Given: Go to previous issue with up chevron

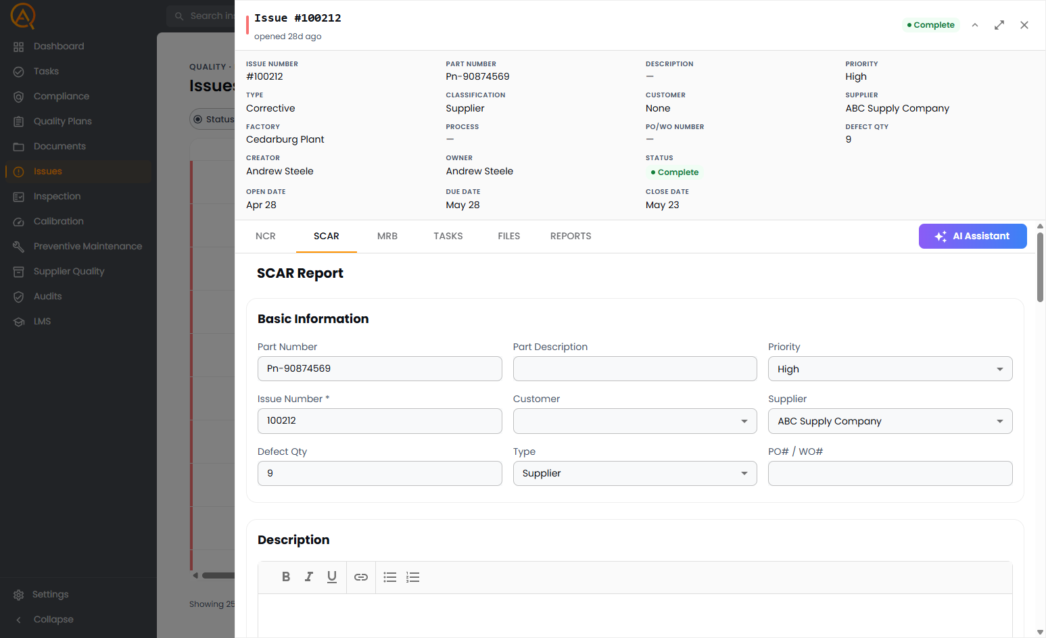Looking at the screenshot, I should click(975, 25).
